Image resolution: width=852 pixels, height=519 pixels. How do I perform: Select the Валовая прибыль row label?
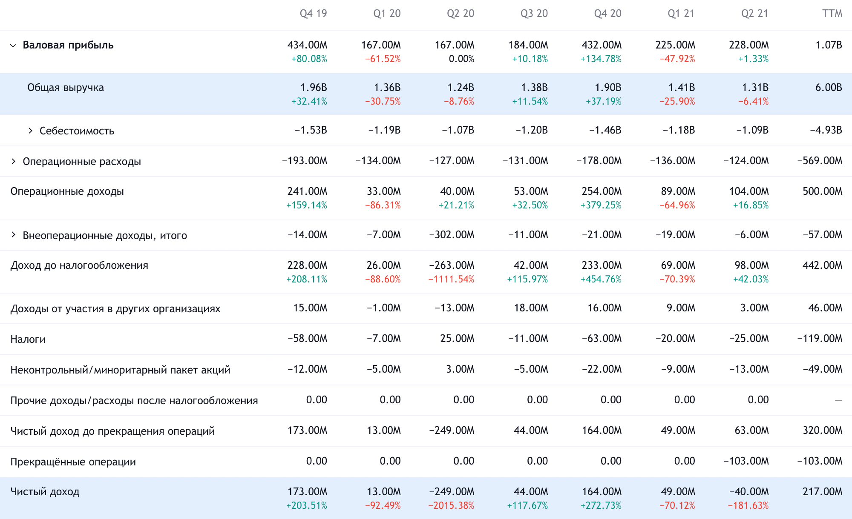click(68, 45)
